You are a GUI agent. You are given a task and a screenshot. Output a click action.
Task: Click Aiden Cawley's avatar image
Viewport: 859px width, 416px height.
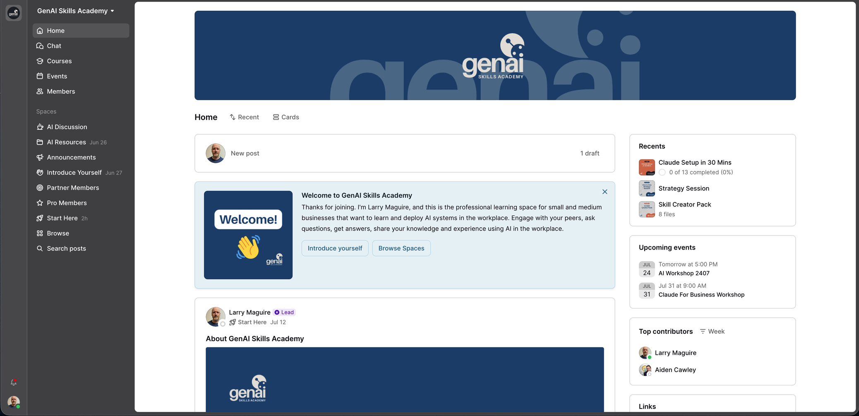tap(645, 370)
